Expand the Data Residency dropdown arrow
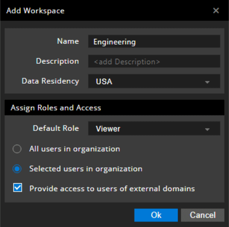Viewport: 229px width, 227px height. tap(207, 82)
